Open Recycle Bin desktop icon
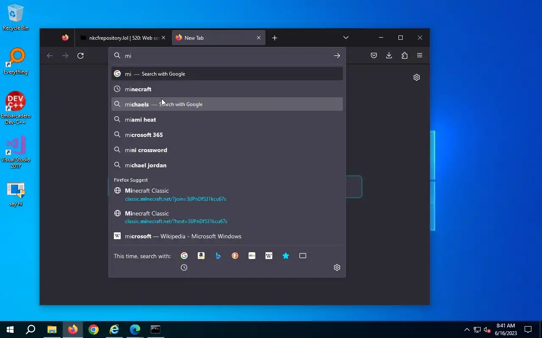 (16, 18)
